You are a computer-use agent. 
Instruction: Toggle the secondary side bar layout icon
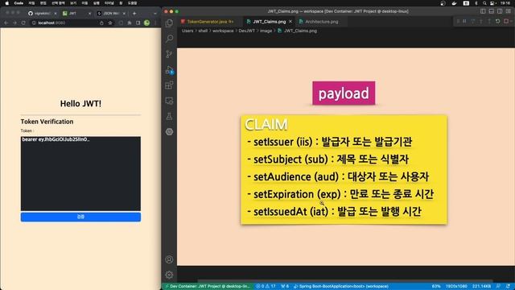pos(500,11)
